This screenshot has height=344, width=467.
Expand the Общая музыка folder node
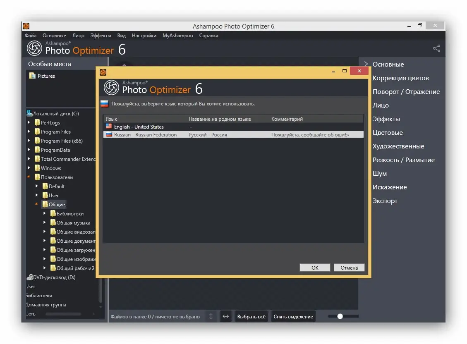44,222
